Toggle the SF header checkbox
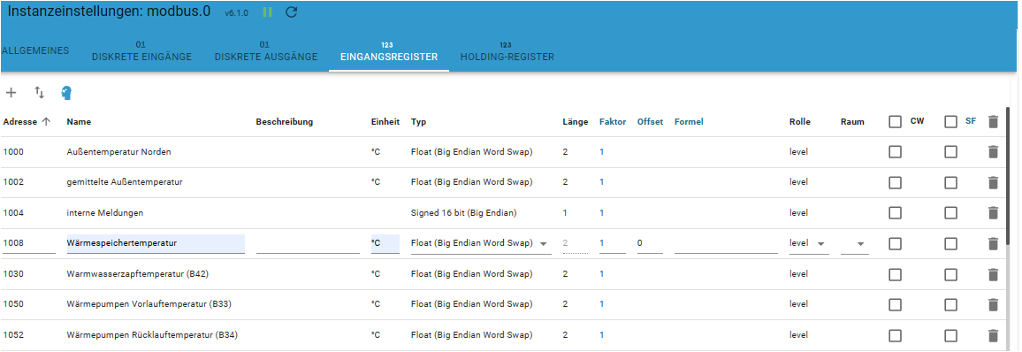 (x=951, y=121)
